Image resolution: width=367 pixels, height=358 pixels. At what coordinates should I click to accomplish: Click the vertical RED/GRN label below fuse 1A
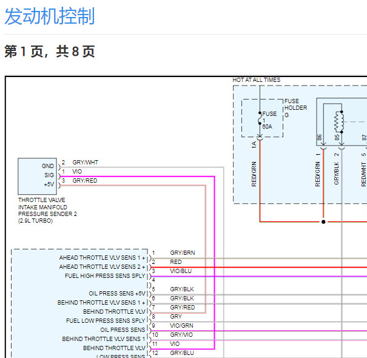254,174
